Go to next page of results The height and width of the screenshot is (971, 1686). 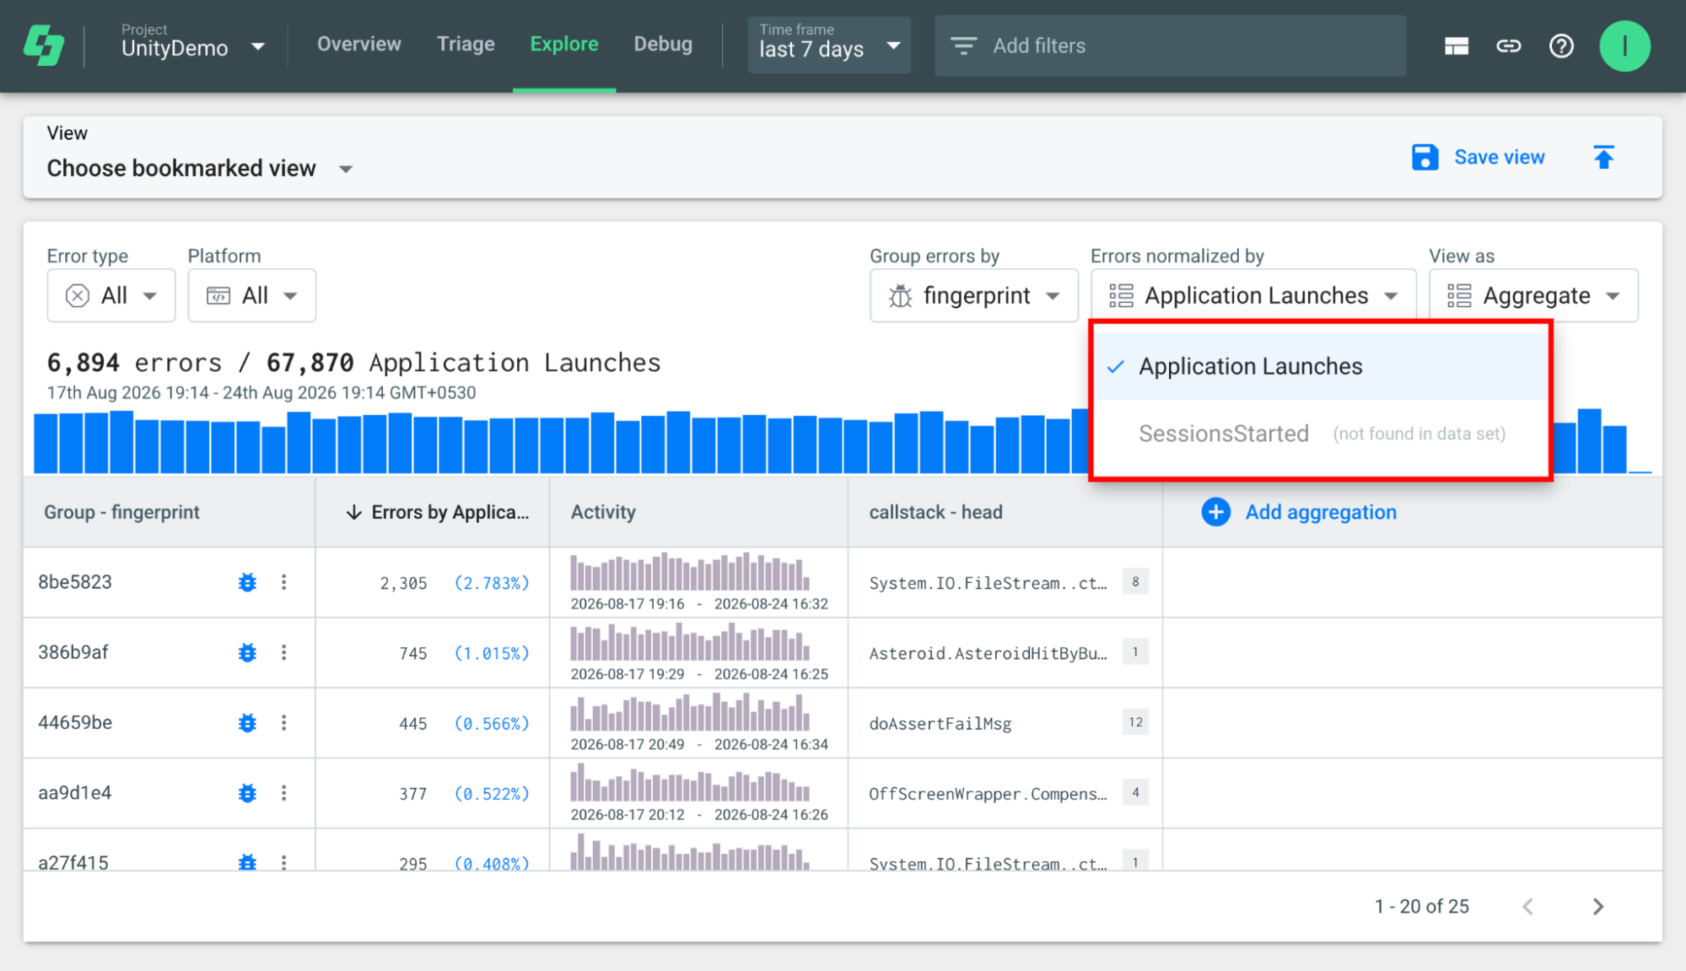[1598, 907]
